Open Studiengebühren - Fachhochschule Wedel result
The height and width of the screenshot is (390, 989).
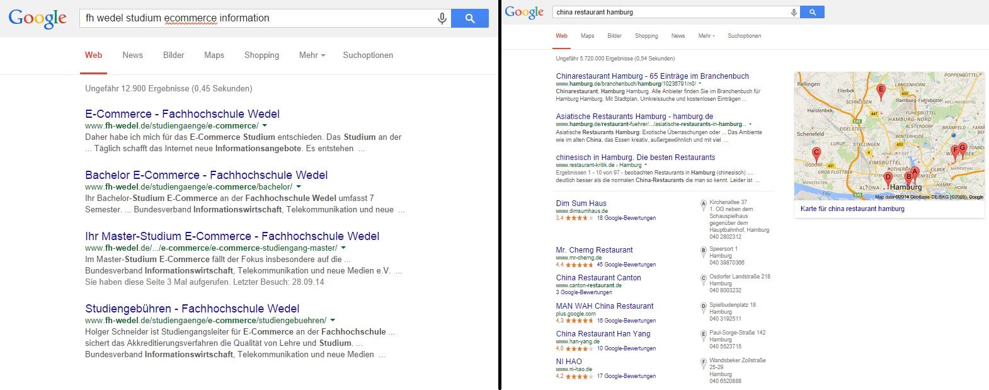(192, 309)
